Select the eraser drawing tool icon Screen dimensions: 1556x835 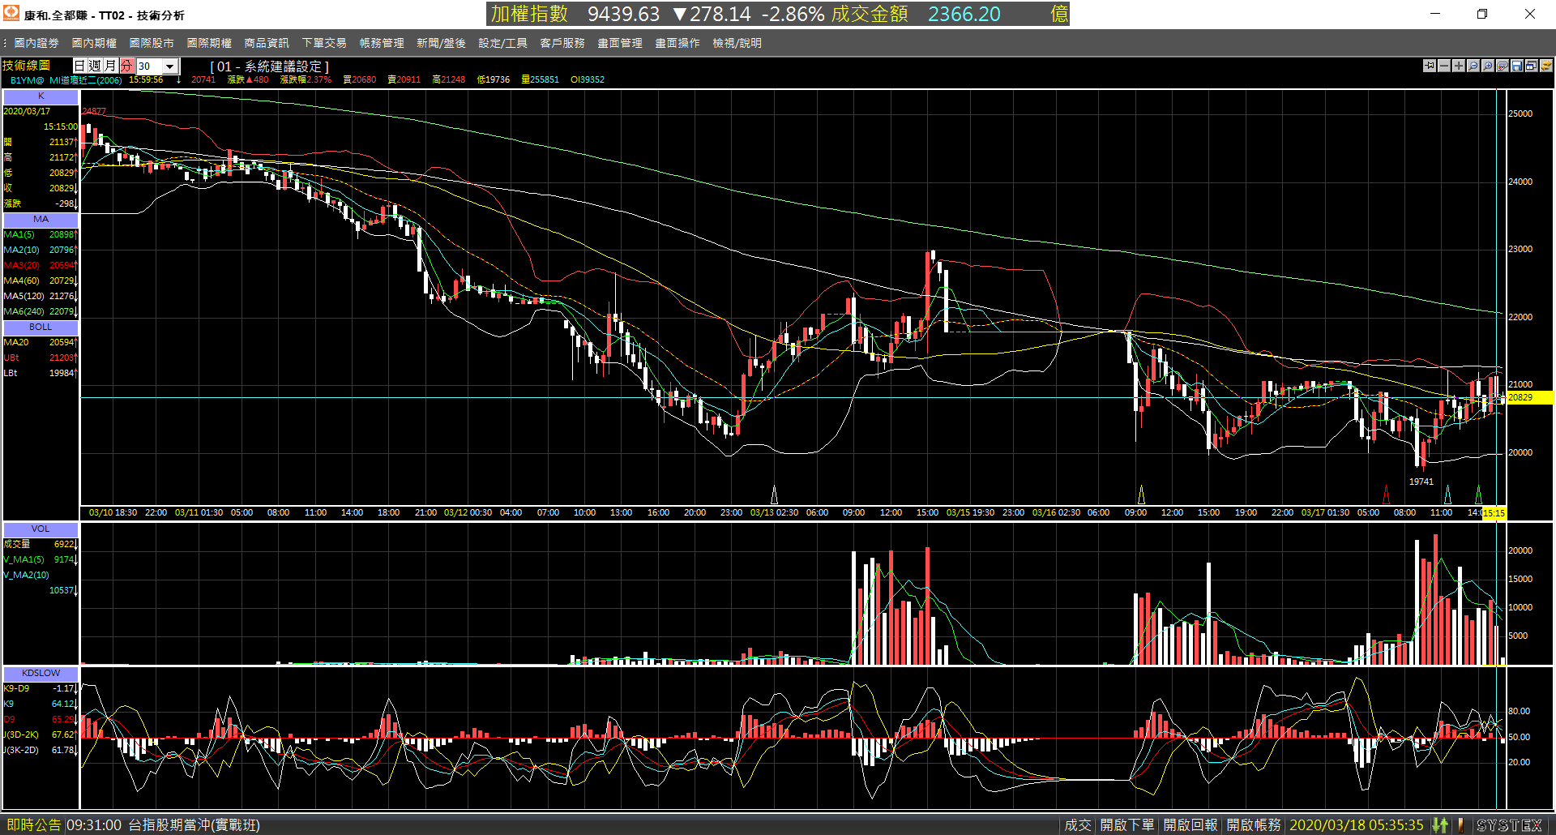(1503, 66)
